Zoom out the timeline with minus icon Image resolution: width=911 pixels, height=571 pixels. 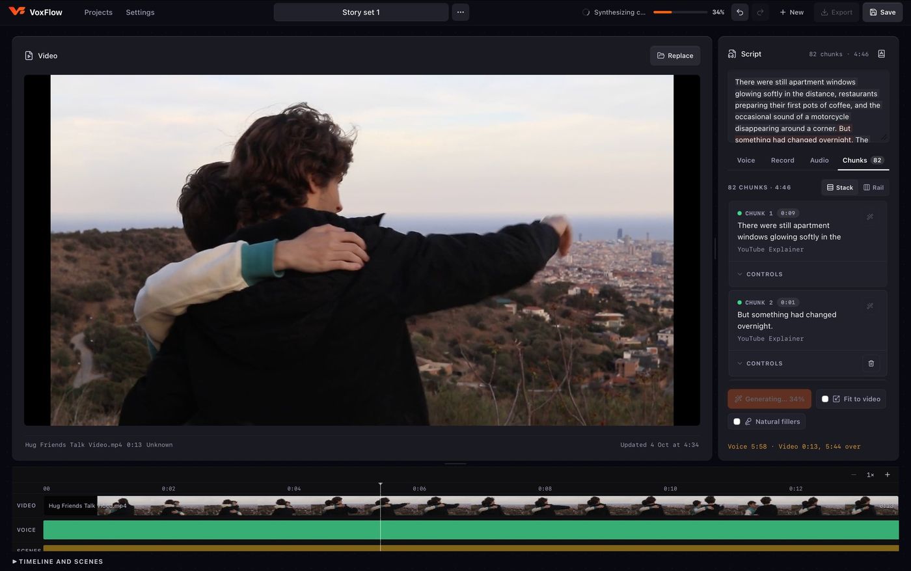854,475
